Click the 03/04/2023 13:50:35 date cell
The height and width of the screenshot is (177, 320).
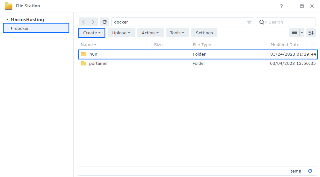click(293, 64)
